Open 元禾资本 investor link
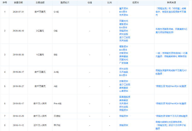The width and height of the screenshot is (192, 131). pos(124,15)
